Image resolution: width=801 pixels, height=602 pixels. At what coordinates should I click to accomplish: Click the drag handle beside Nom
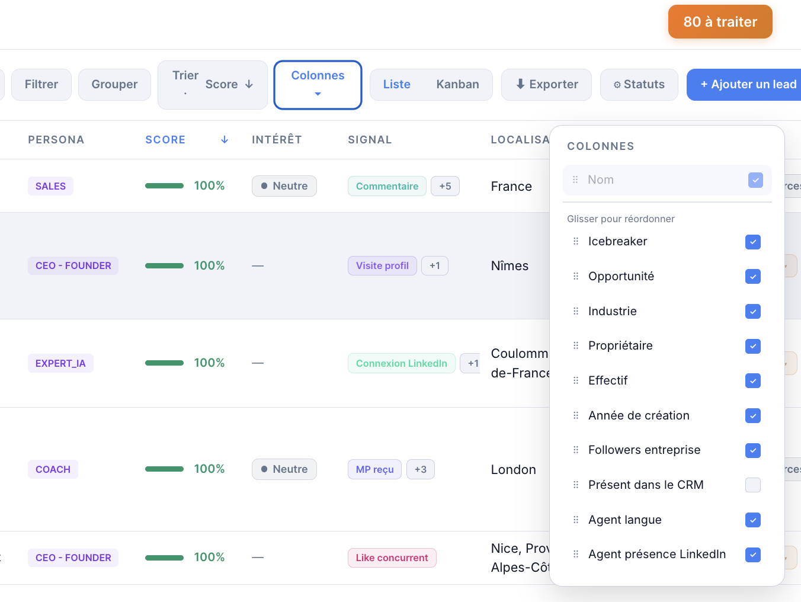coord(575,180)
